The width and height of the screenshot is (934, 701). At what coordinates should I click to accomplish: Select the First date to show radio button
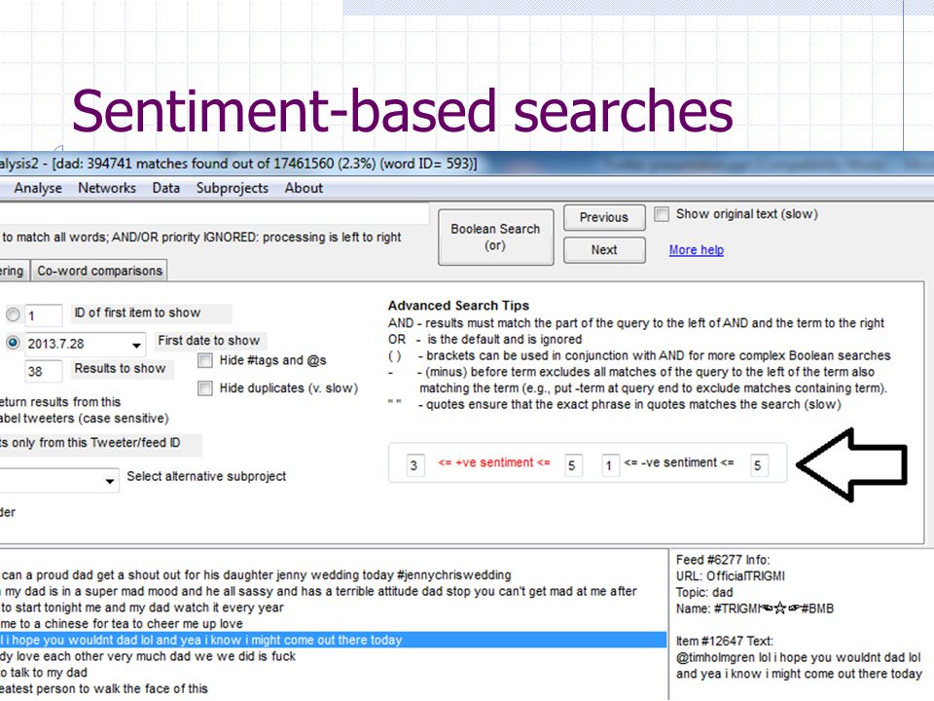coord(13,343)
